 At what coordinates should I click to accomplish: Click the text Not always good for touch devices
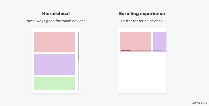56,21
